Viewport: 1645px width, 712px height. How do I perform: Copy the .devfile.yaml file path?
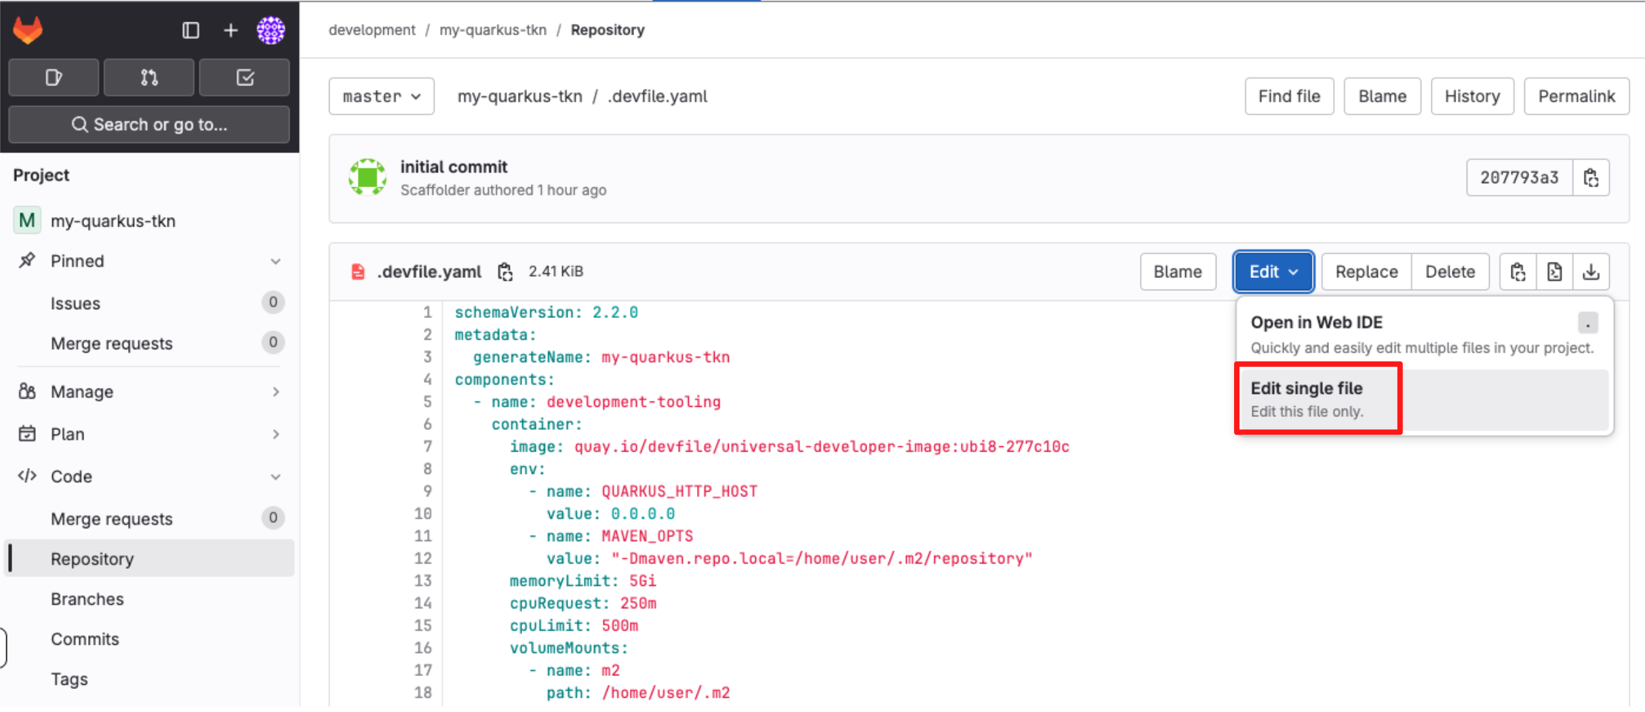505,272
